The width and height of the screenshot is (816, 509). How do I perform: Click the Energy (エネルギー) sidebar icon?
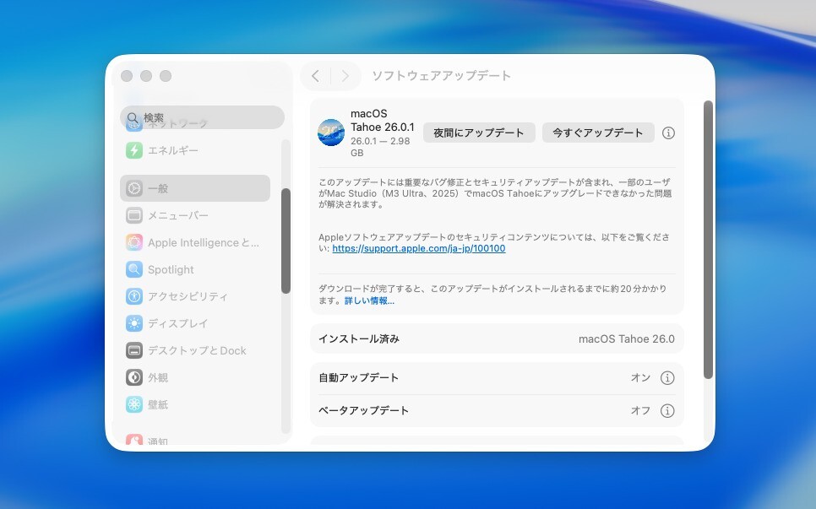[x=134, y=150]
